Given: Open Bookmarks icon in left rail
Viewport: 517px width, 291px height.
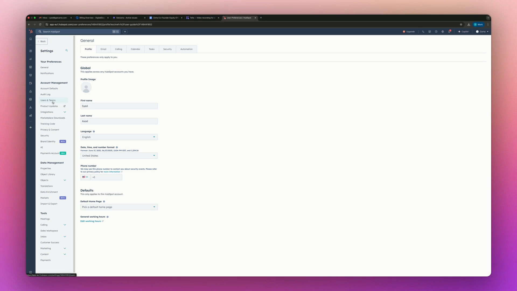Looking at the screenshot, I should pyautogui.click(x=30, y=39).
